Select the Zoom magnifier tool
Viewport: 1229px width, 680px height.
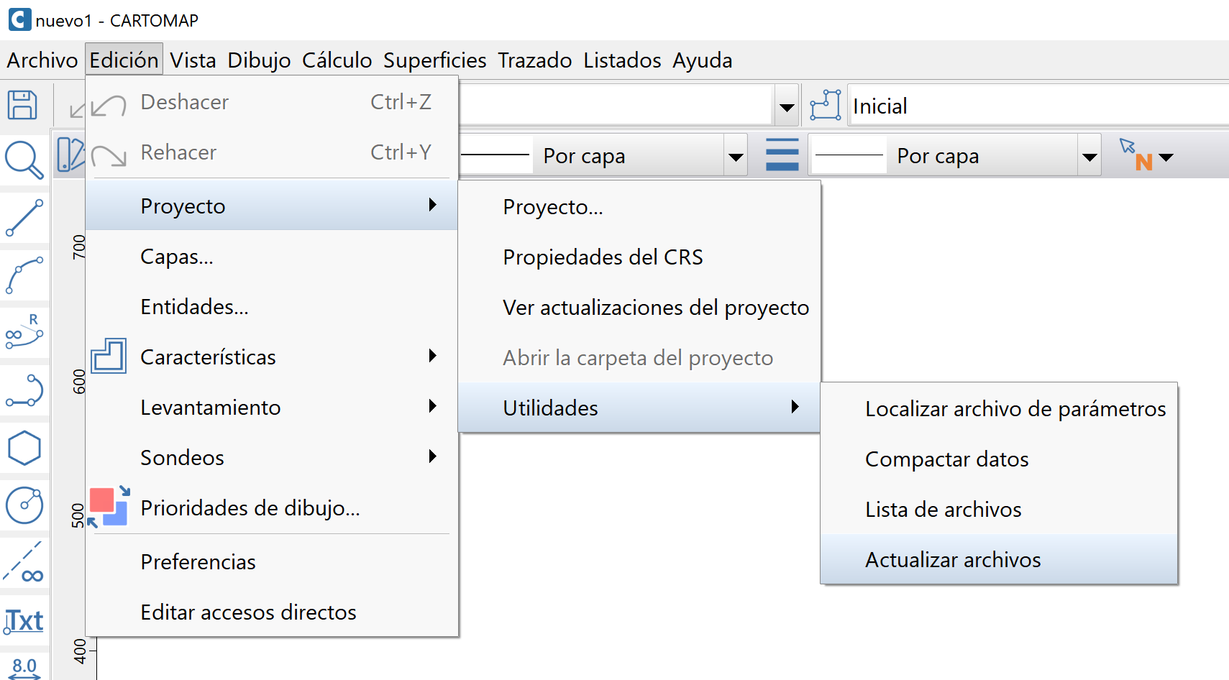pyautogui.click(x=23, y=160)
